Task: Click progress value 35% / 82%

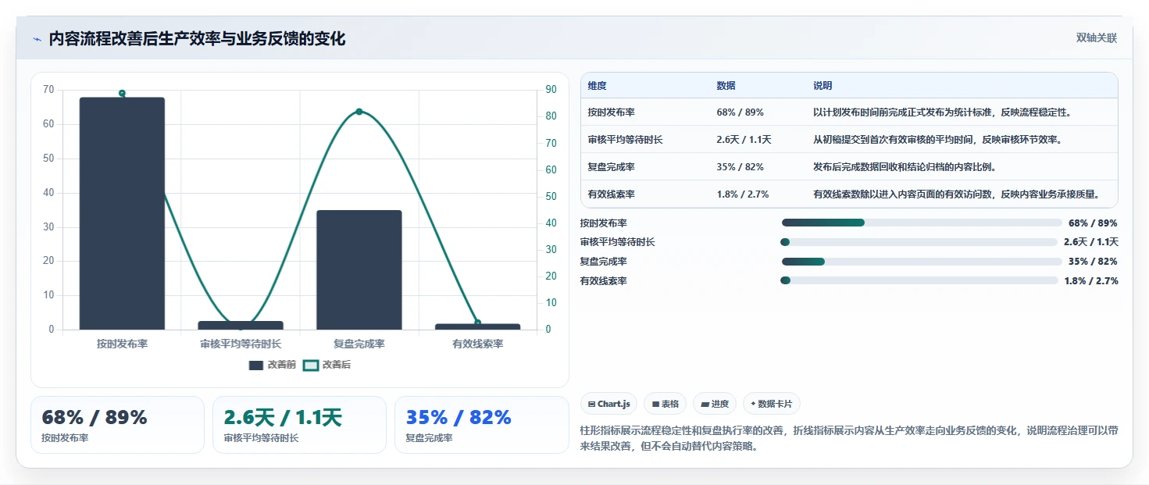Action: tap(1093, 262)
